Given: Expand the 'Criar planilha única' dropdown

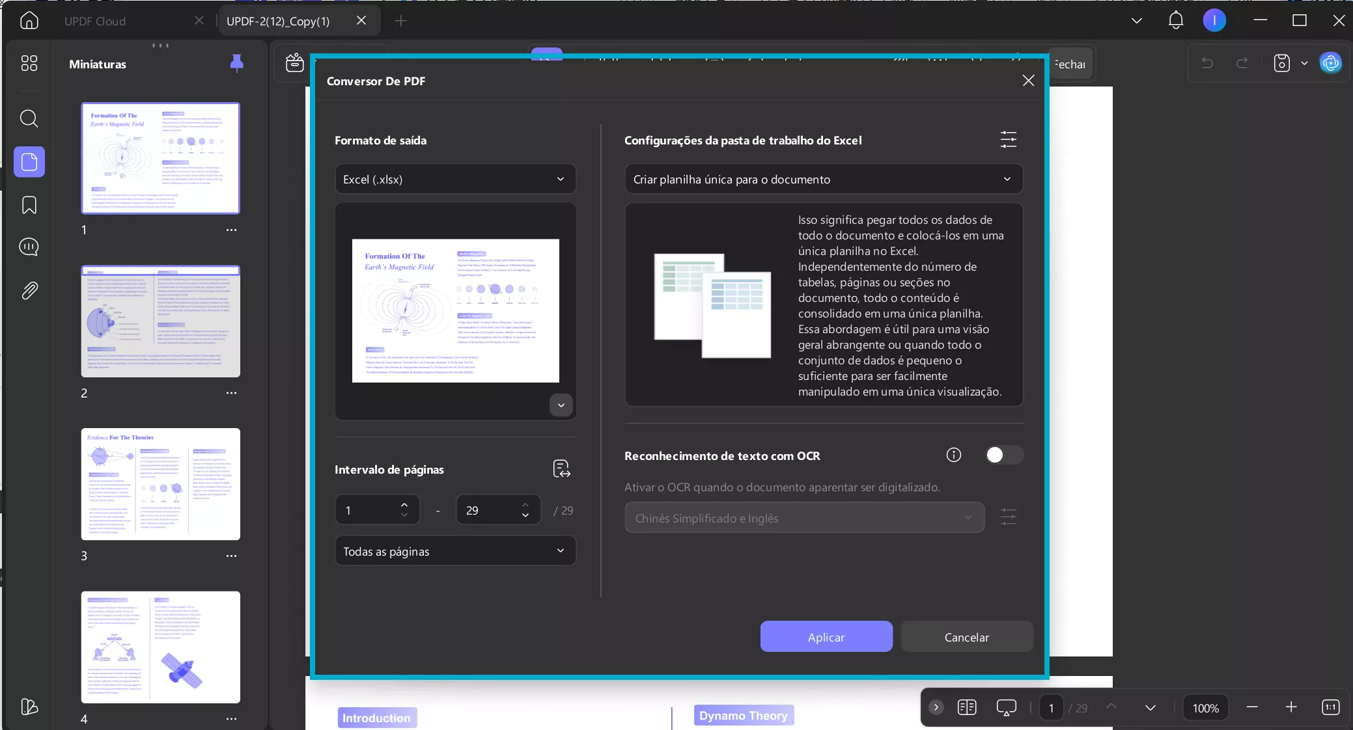Looking at the screenshot, I should 823,179.
